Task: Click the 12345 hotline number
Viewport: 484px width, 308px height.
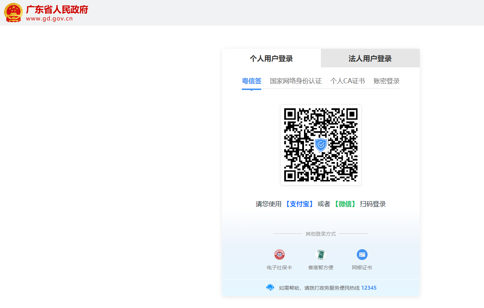Action: pyautogui.click(x=369, y=288)
